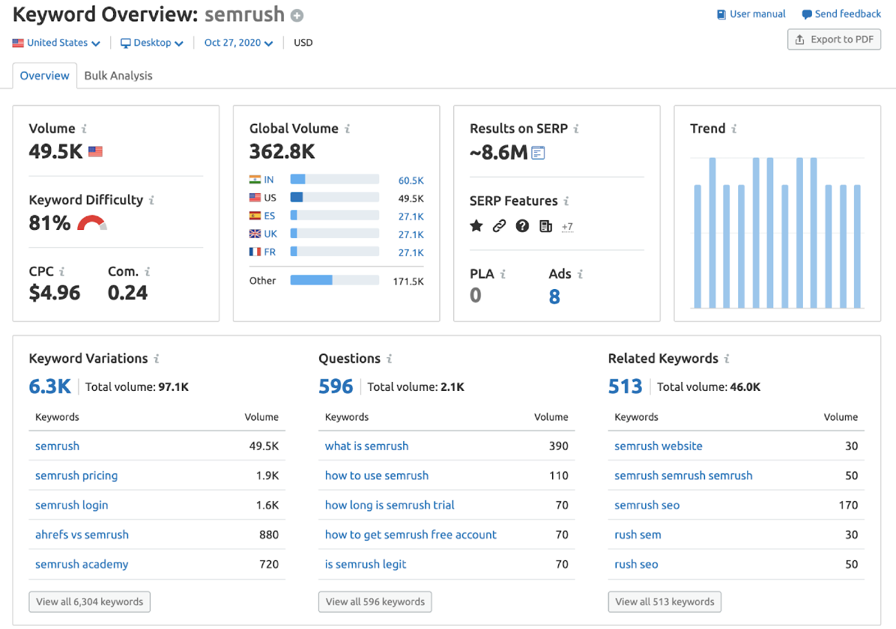
Task: Open the rush sem related keyword
Action: [x=638, y=535]
